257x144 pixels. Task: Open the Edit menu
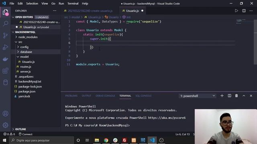[20, 4]
